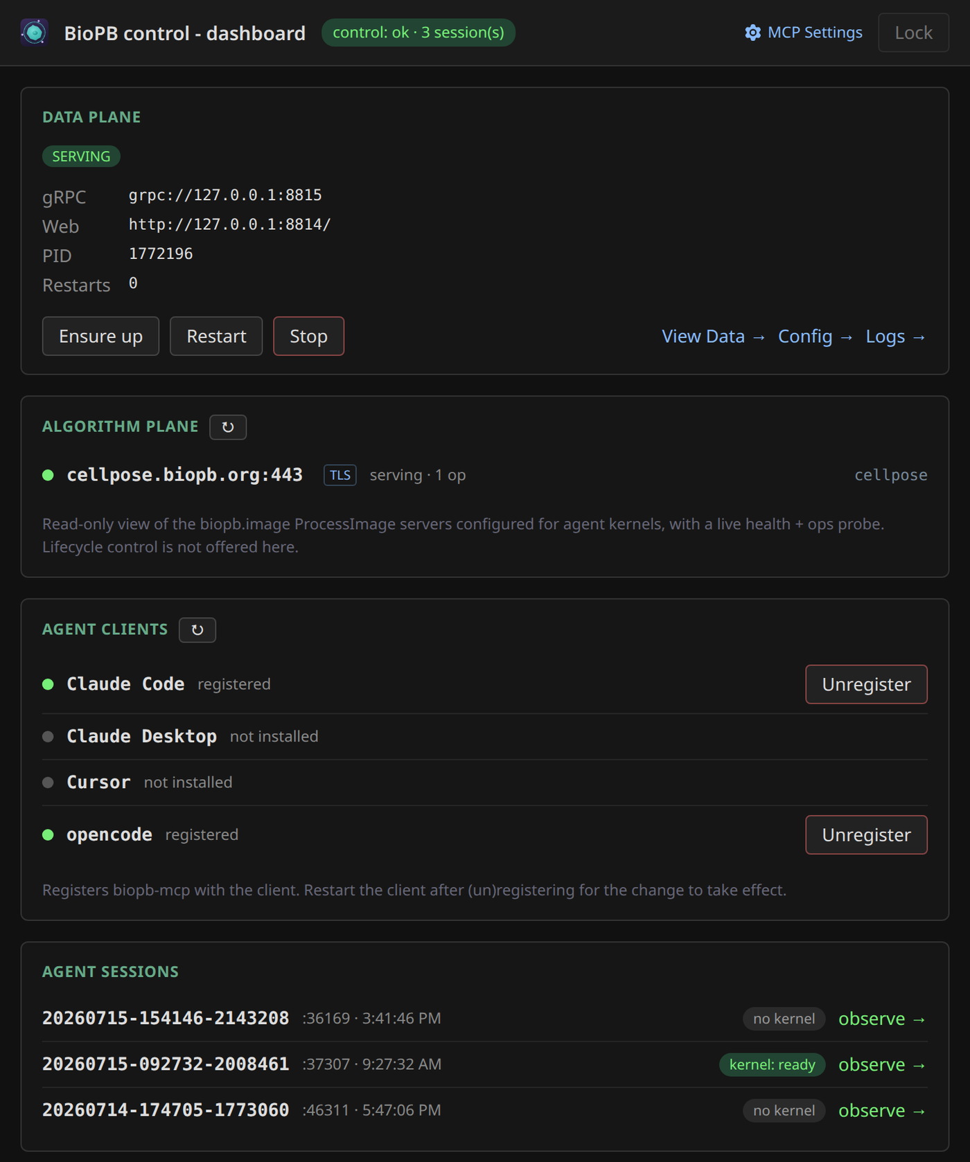Observe session 20260715-092732-2008461
The width and height of the screenshot is (970, 1162).
coord(882,1065)
